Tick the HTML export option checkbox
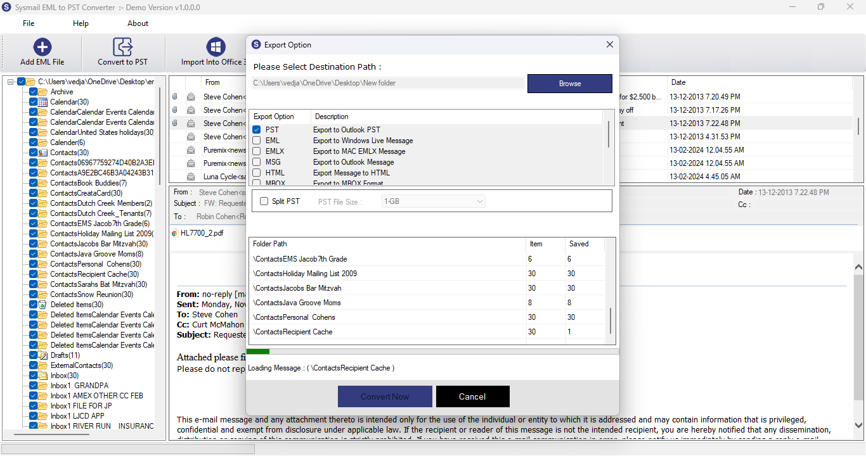866x456 pixels. (257, 173)
